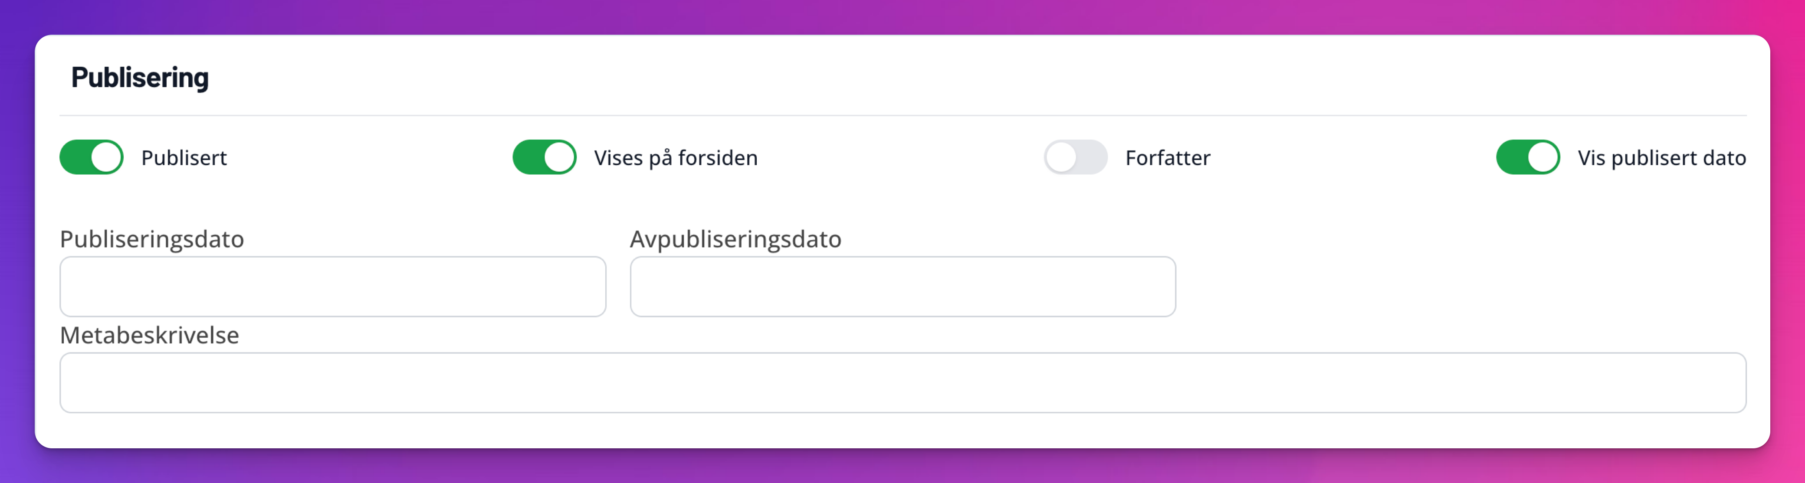Turn off the Publisert toggle switch
1805x483 pixels.
[91, 157]
